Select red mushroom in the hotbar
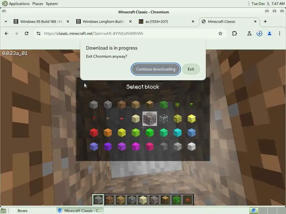The height and width of the screenshot is (214, 286). coord(188,200)
